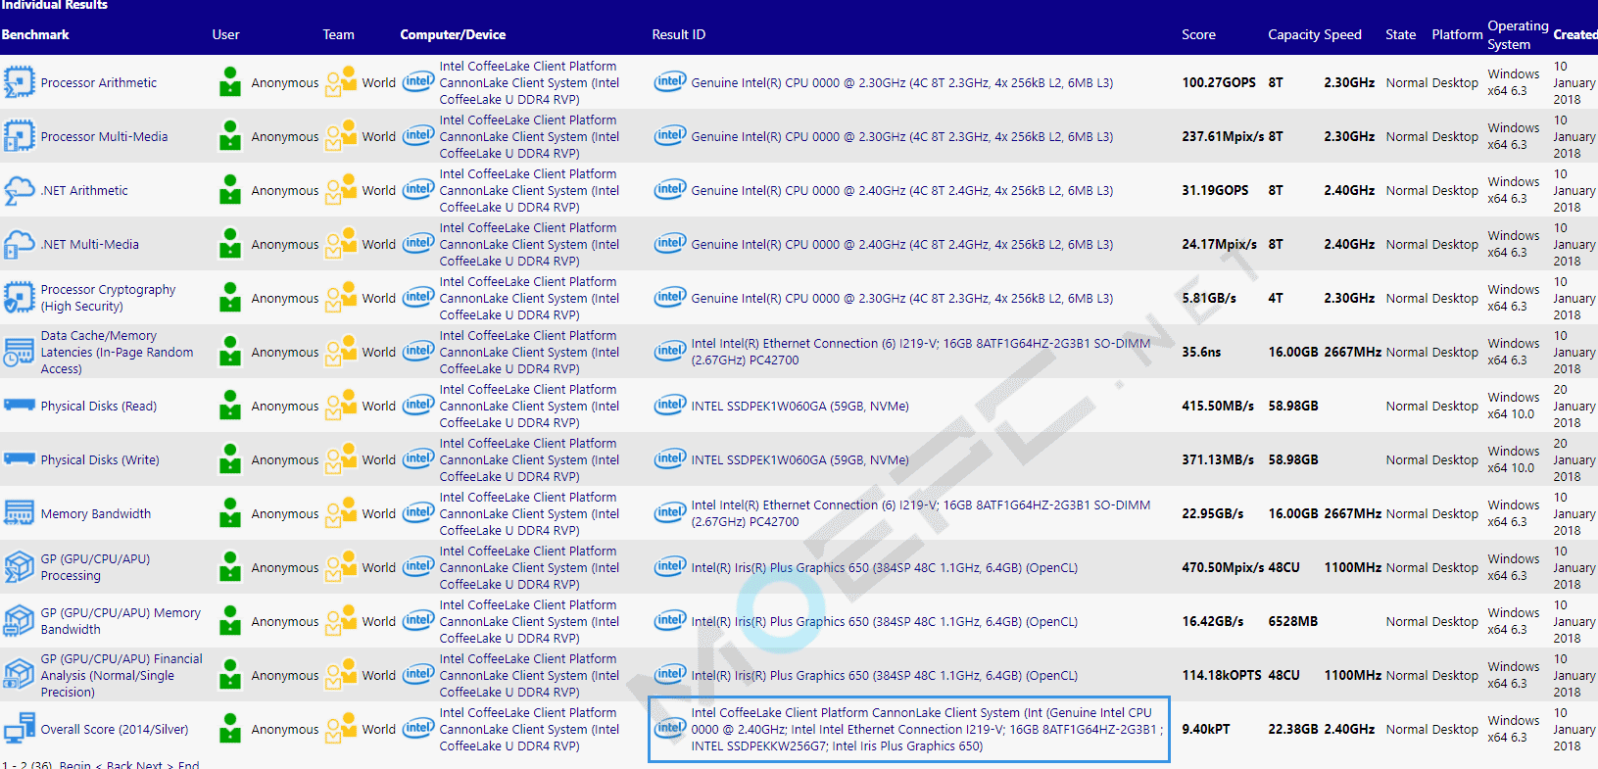Open the Physical Disks (Read) link

click(x=98, y=406)
